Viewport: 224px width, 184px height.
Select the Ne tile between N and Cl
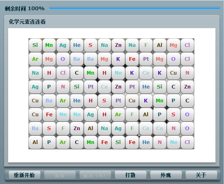point(174,142)
